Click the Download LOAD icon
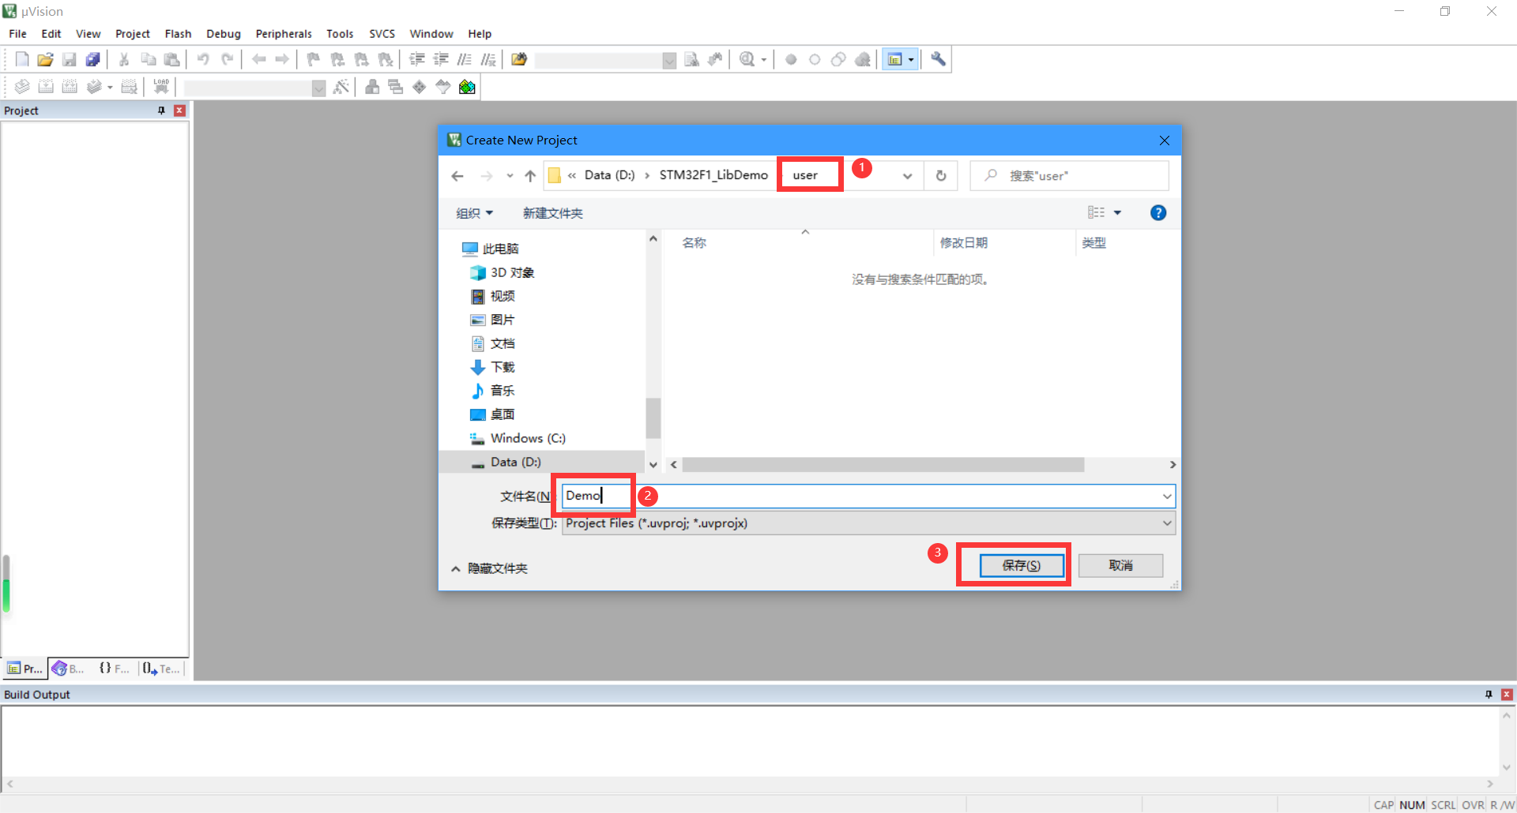 click(161, 87)
